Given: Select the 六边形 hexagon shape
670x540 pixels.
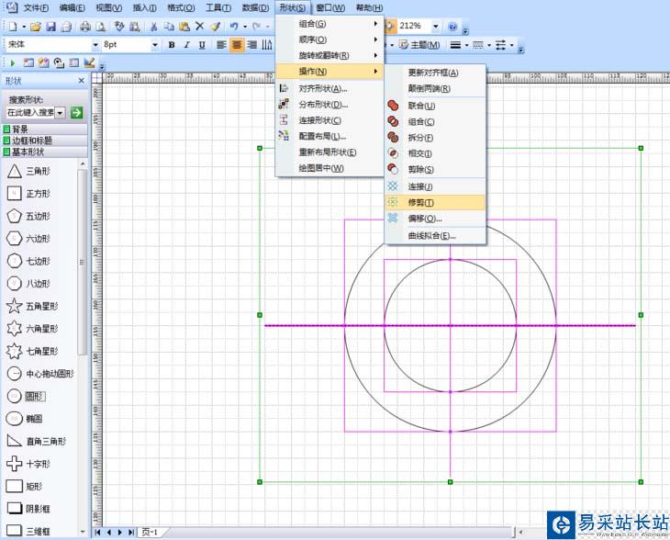Looking at the screenshot, I should (15, 238).
